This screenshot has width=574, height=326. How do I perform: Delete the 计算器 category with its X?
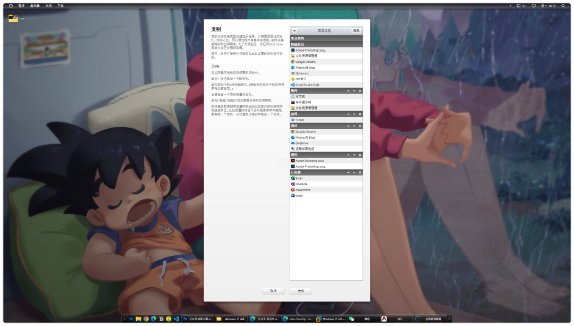pyautogui.click(x=360, y=172)
